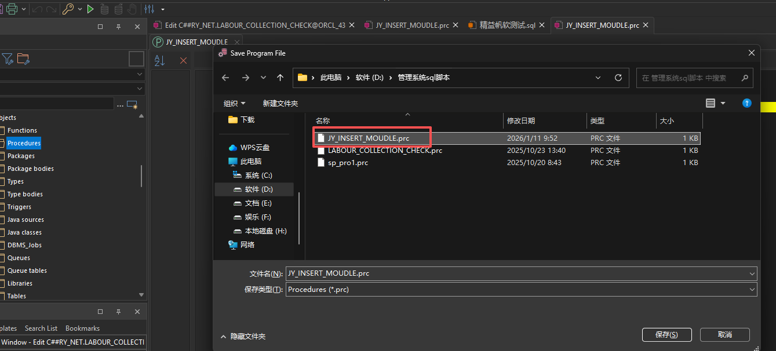Open recent locations dropdown in Save dialog
This screenshot has width=776, height=351.
(x=263, y=78)
